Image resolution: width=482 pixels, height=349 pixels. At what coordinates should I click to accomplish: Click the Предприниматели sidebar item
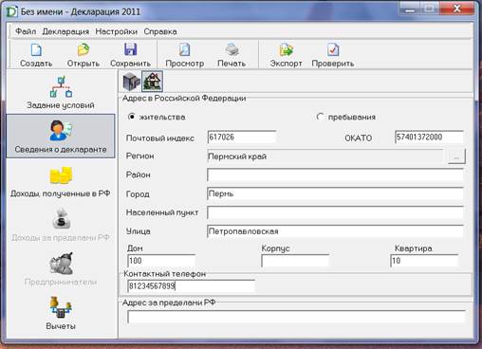(61, 269)
